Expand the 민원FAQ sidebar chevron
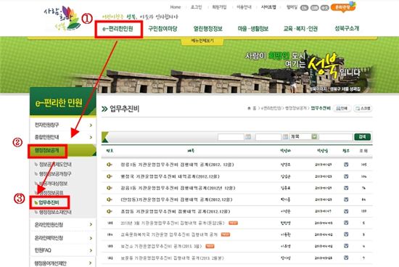This screenshot has width=399, height=267. tap(91, 250)
